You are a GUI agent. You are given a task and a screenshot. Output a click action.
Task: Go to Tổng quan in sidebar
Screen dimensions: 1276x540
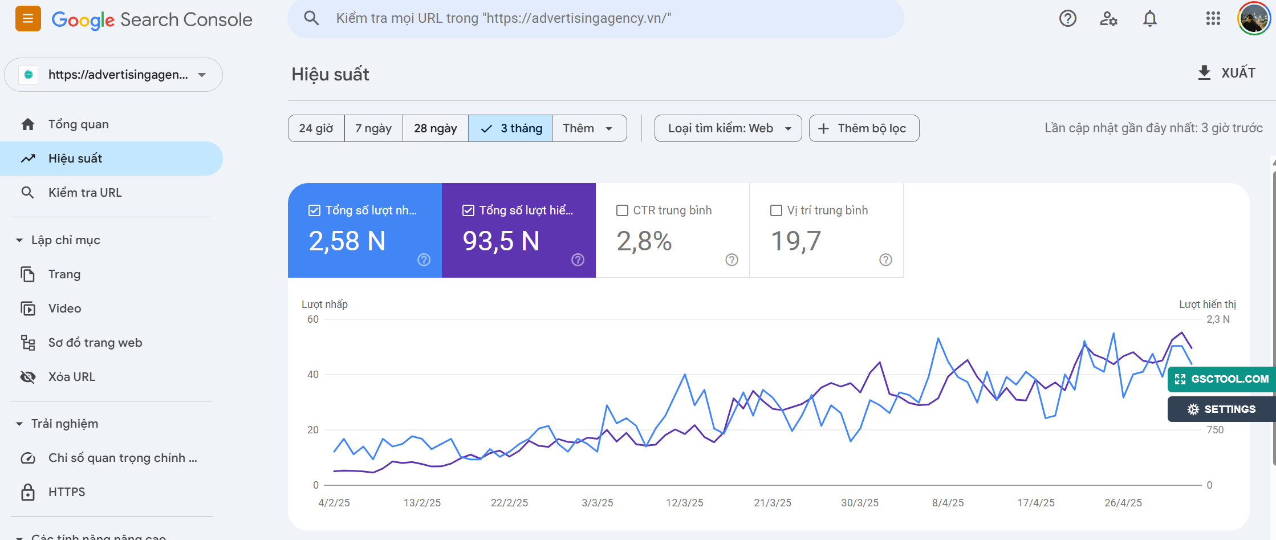point(78,124)
